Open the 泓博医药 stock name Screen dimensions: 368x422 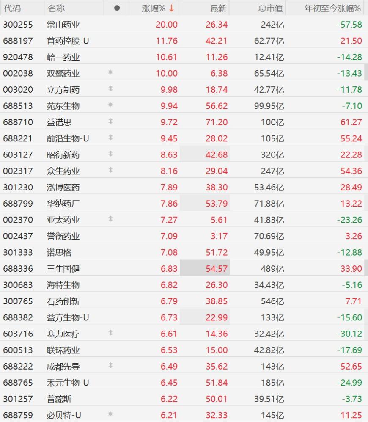63,188
